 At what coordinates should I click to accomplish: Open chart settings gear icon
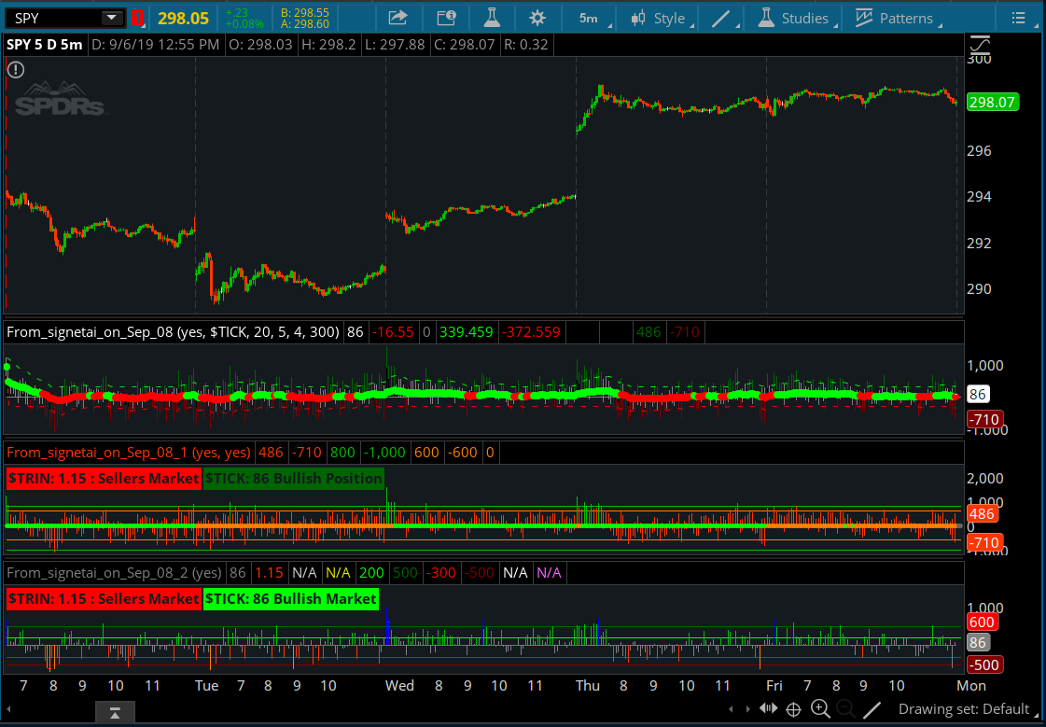[537, 18]
